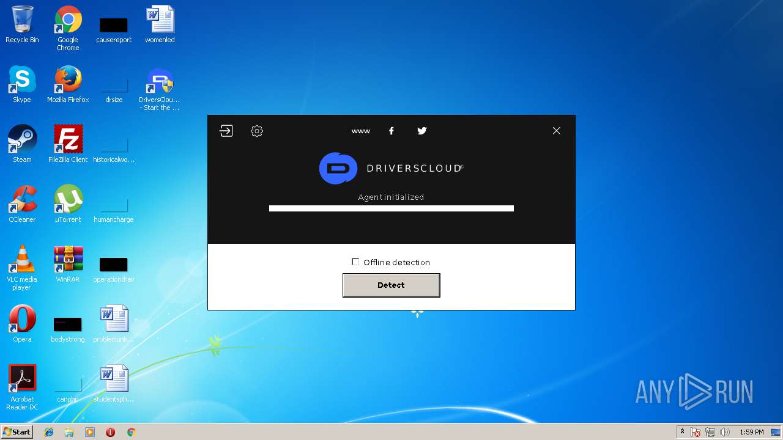Screen dimensions: 783x440
Task: Select the bodystrong desktop file
Action: (x=68, y=329)
